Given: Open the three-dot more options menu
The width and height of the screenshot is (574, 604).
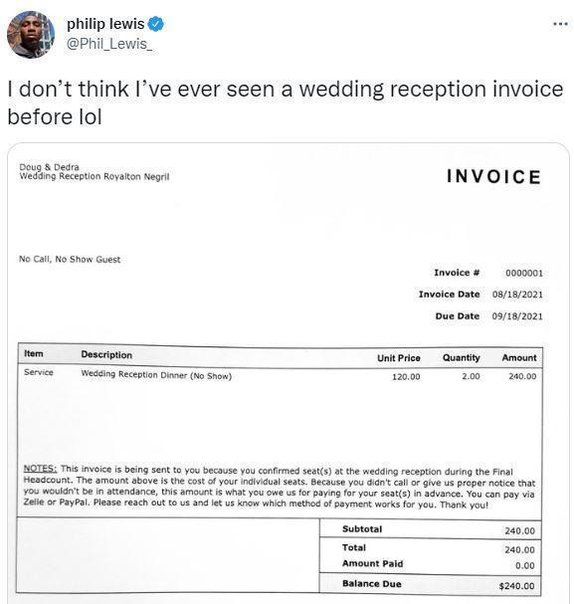Looking at the screenshot, I should (x=560, y=24).
